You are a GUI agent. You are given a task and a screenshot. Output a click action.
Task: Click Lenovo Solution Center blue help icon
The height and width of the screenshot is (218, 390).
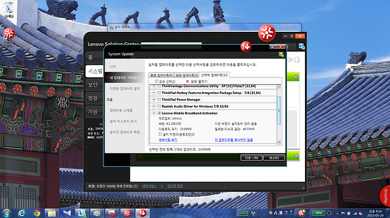[x=302, y=46]
